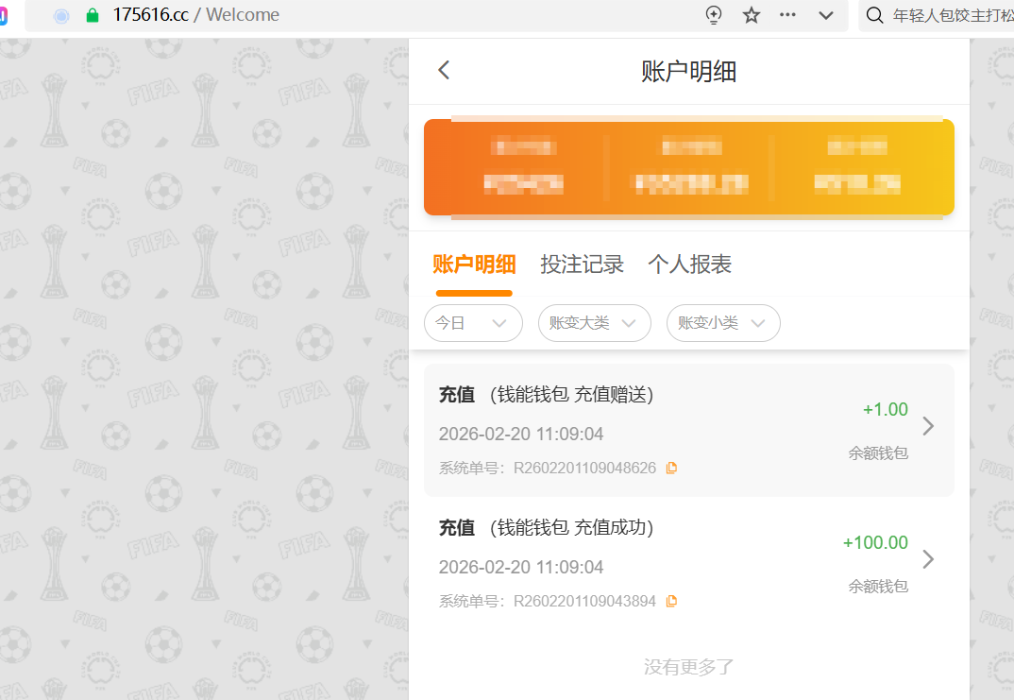Open the 账变大类 category dropdown
Image resolution: width=1014 pixels, height=700 pixels.
coord(594,323)
